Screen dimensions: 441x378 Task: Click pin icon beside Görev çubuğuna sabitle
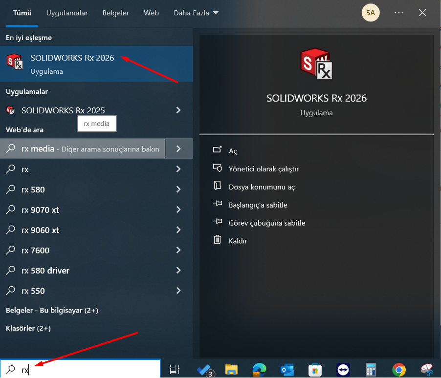click(x=218, y=221)
